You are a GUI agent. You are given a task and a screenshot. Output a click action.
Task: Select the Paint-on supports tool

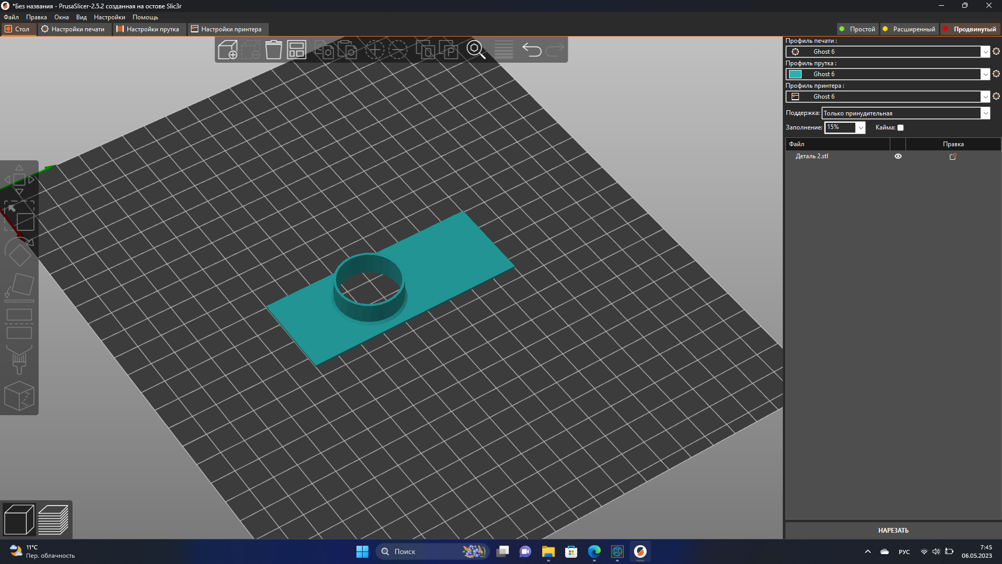click(x=19, y=359)
